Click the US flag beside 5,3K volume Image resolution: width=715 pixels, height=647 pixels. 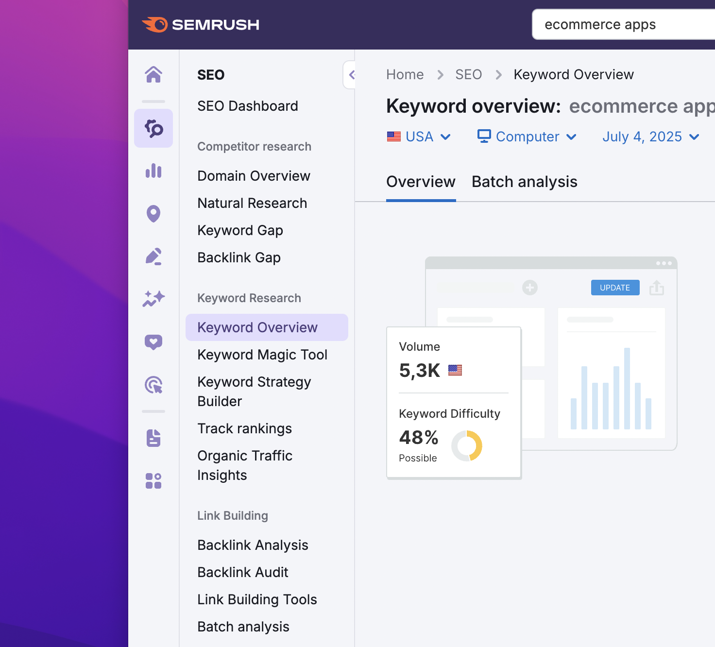455,370
